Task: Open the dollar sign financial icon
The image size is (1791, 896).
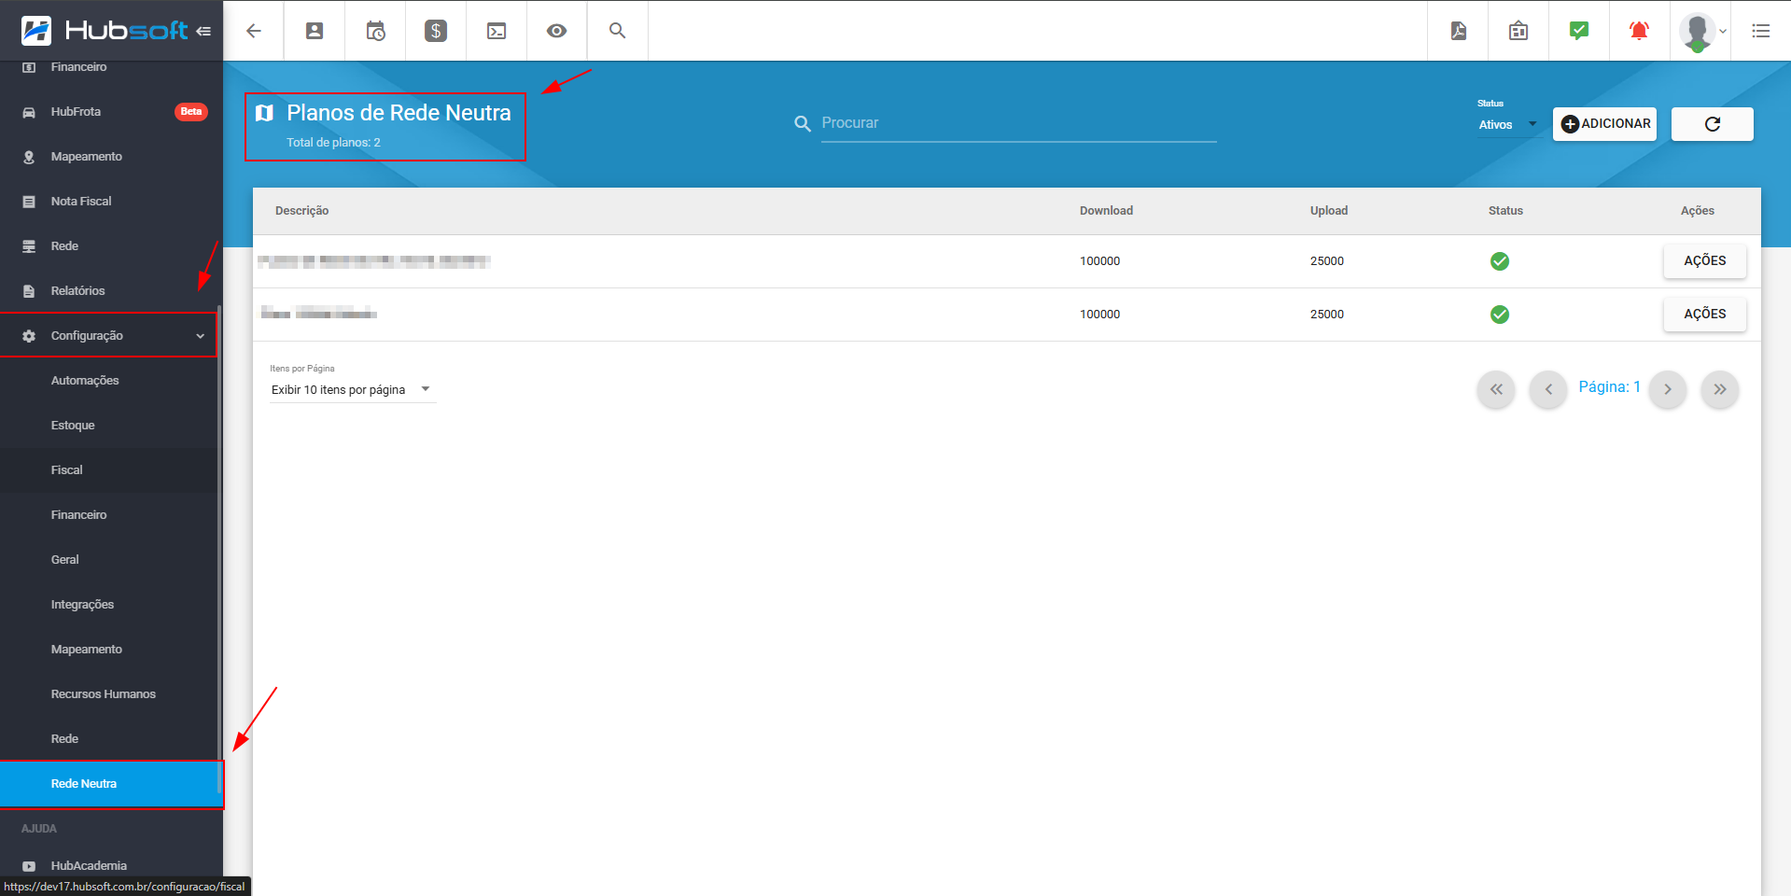Action: (x=436, y=31)
